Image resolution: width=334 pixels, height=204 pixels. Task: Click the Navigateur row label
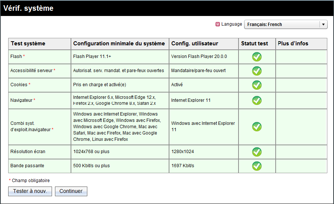(x=21, y=100)
